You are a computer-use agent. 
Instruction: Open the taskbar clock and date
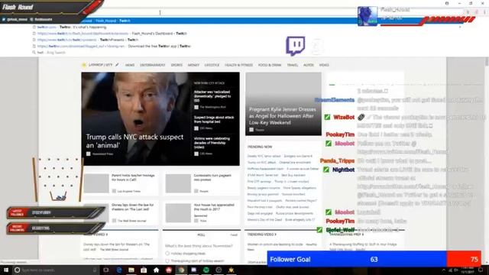coord(467,270)
